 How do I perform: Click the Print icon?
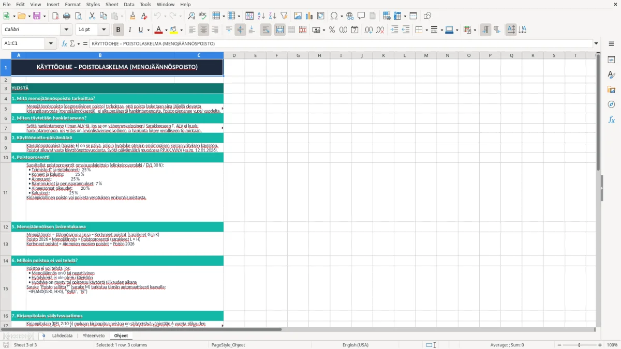pyautogui.click(x=66, y=16)
